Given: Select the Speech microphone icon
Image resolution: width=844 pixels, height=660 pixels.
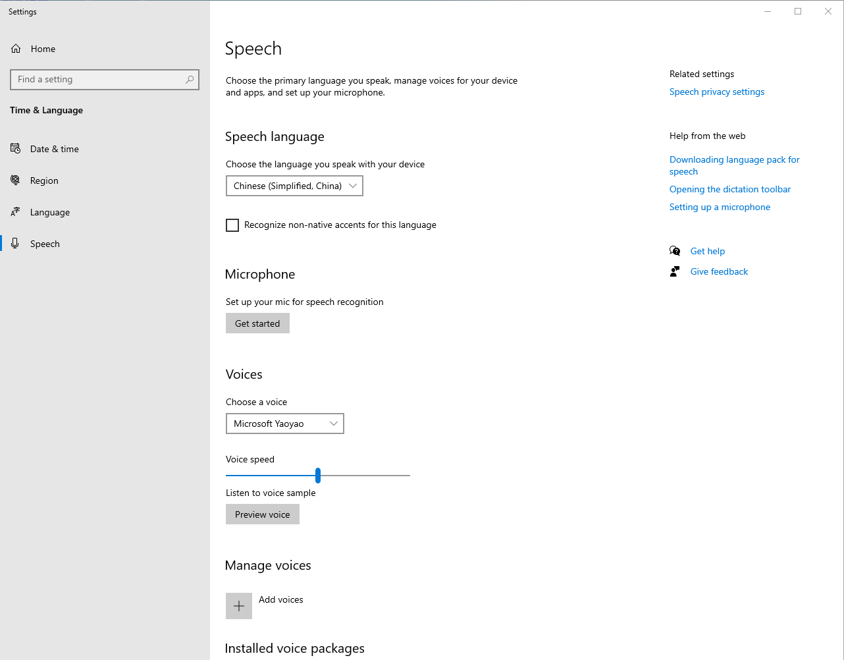Looking at the screenshot, I should 15,243.
